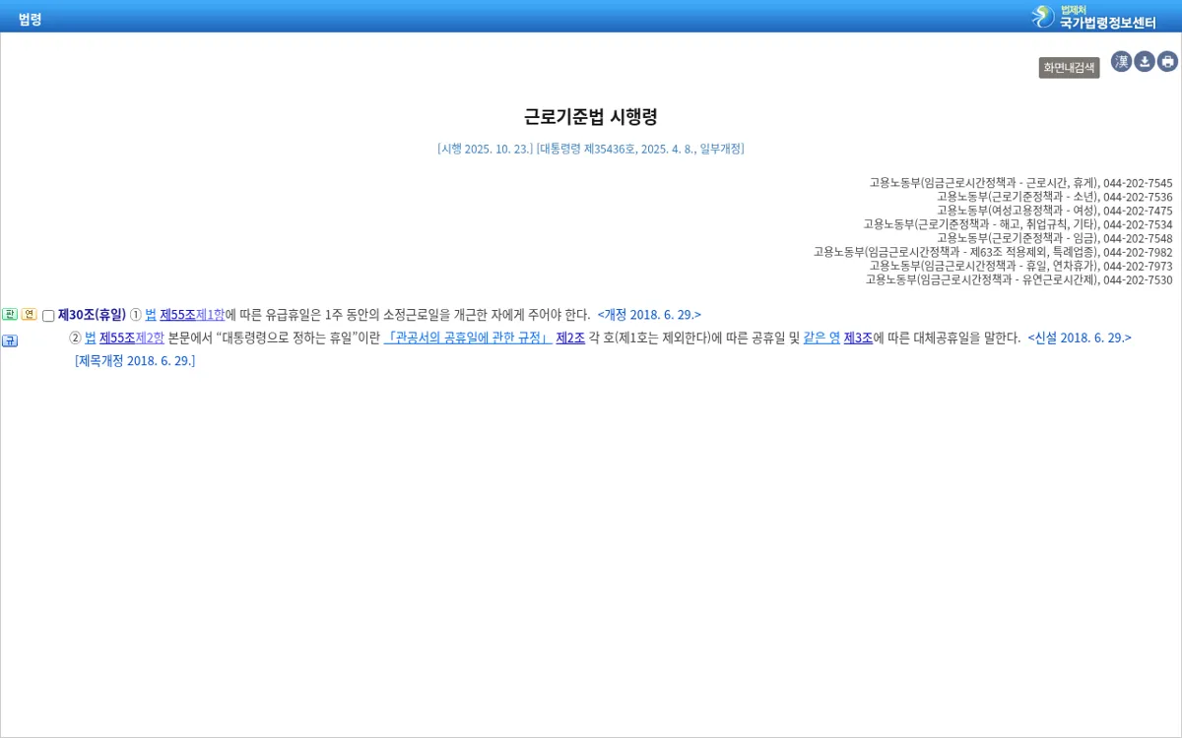The image size is (1182, 738).
Task: Tick the checkbox next to 제30조(휴일)
Action: (x=48, y=316)
